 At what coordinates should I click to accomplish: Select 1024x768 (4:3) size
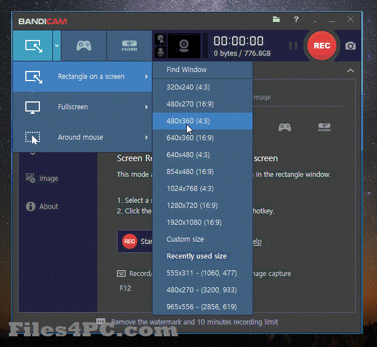(203, 188)
